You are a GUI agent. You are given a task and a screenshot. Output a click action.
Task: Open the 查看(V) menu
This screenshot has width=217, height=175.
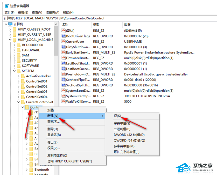(x=37, y=12)
